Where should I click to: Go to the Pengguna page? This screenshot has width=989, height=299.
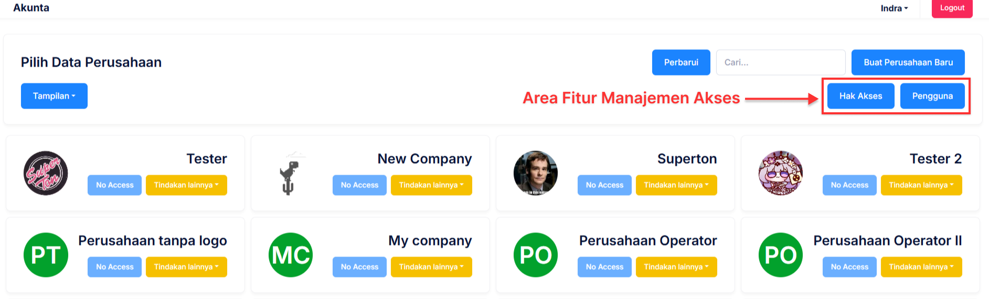(932, 96)
